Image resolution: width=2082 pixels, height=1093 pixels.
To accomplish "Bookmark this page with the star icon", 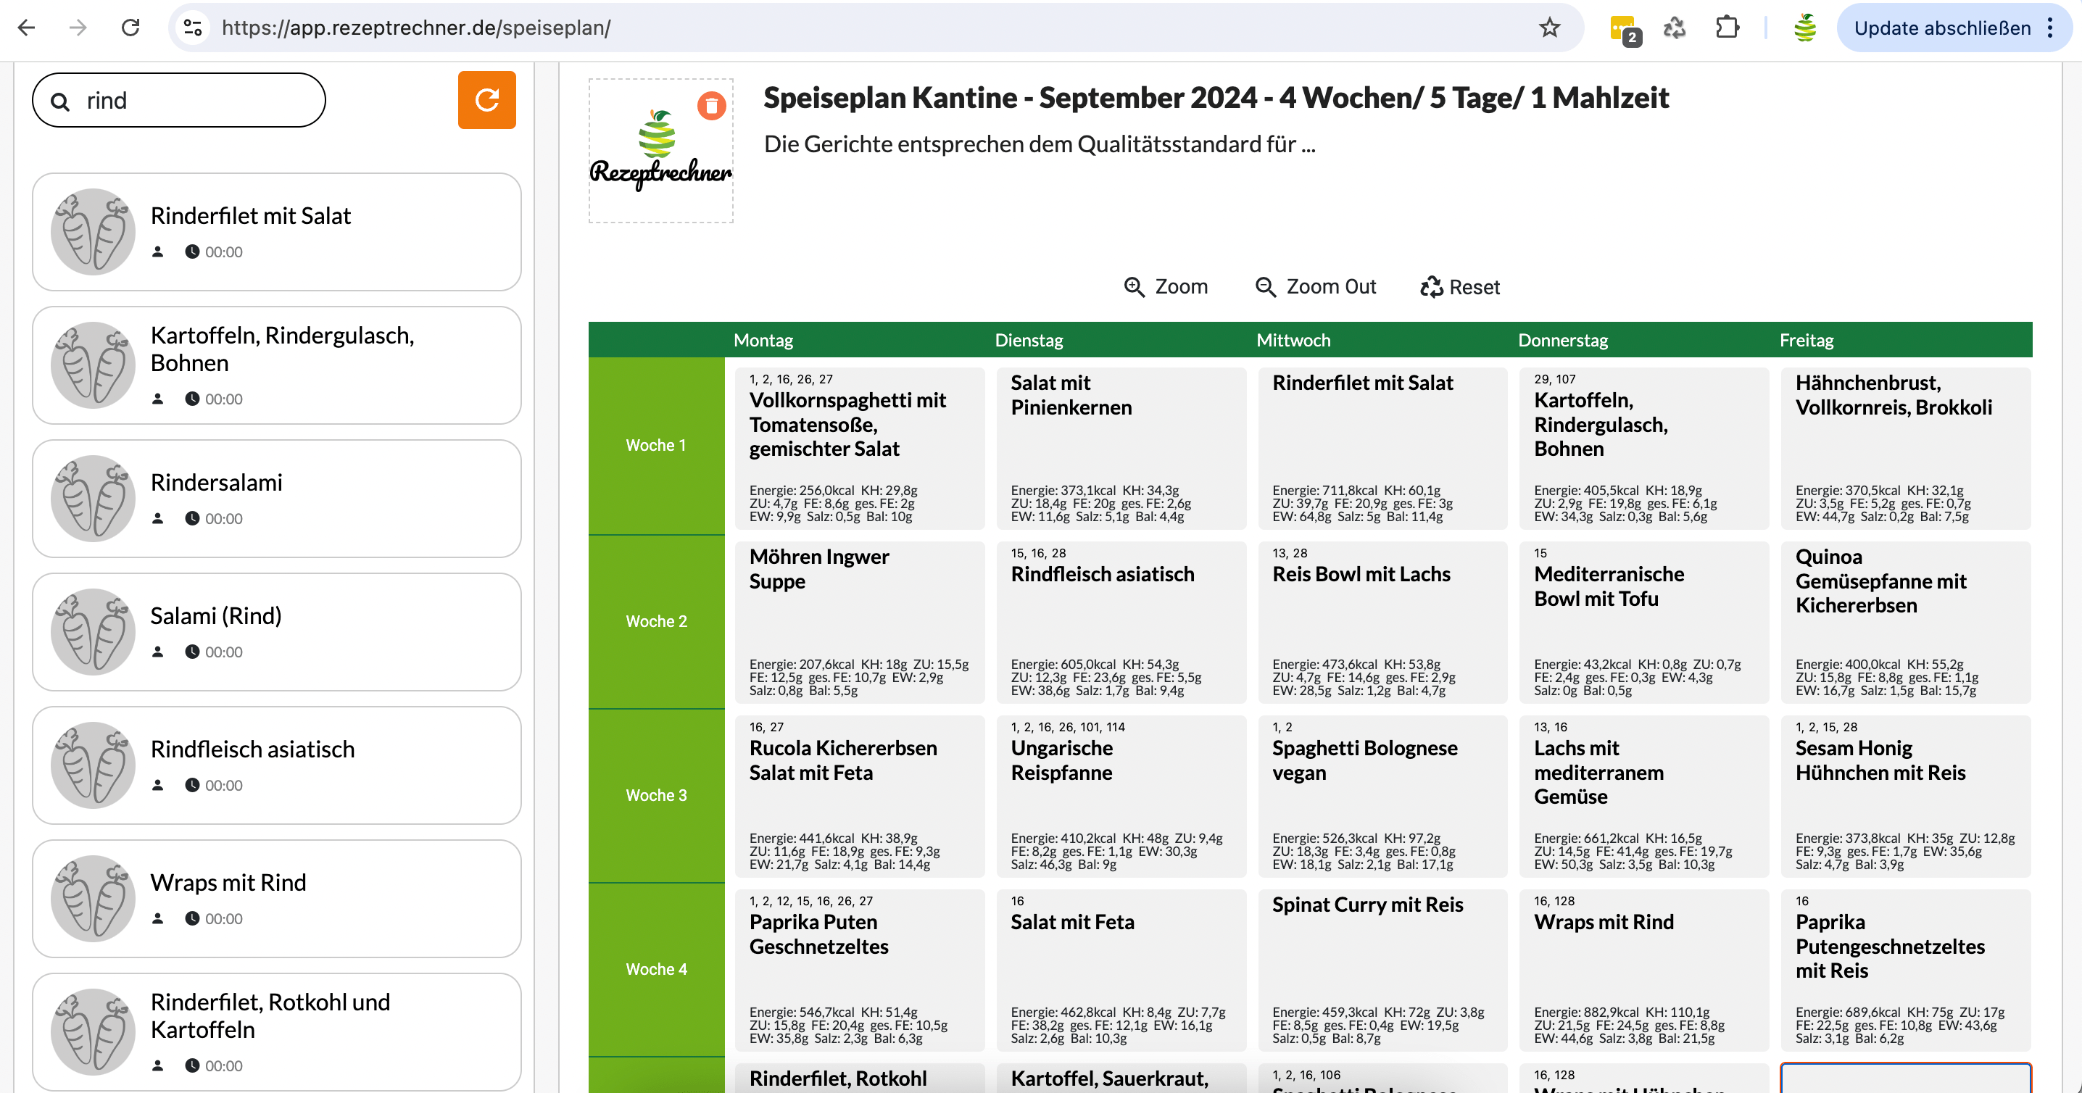I will coord(1549,28).
